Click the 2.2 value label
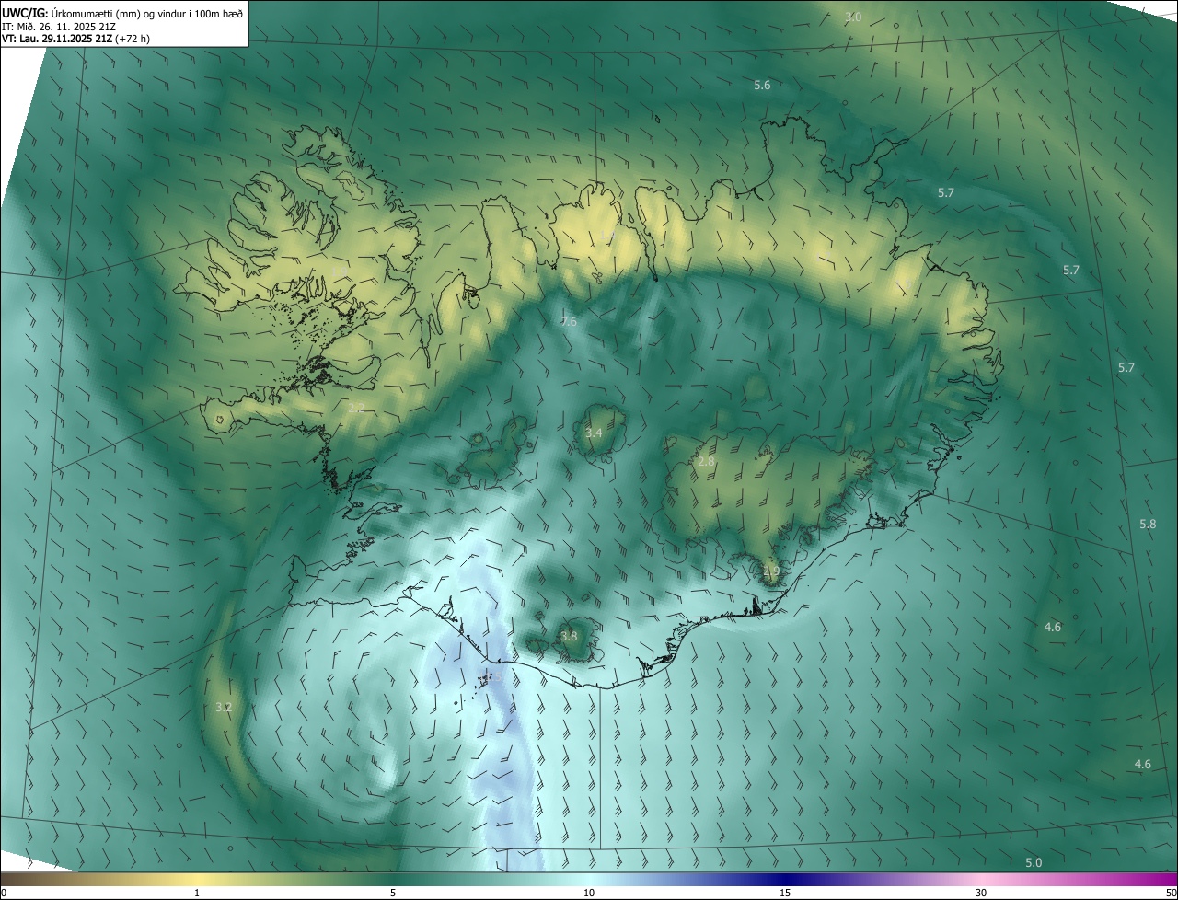This screenshot has width=1178, height=900. tap(356, 407)
